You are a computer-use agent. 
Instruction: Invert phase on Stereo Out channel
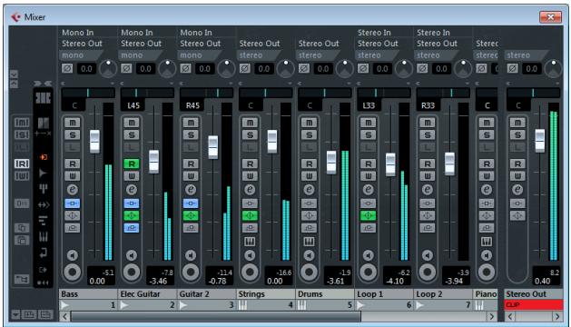512,68
